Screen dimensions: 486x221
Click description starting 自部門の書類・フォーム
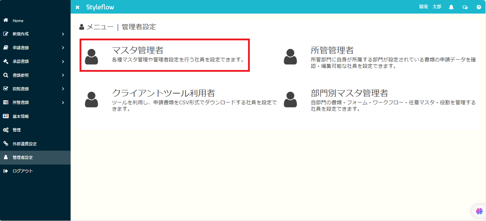pyautogui.click(x=393, y=106)
